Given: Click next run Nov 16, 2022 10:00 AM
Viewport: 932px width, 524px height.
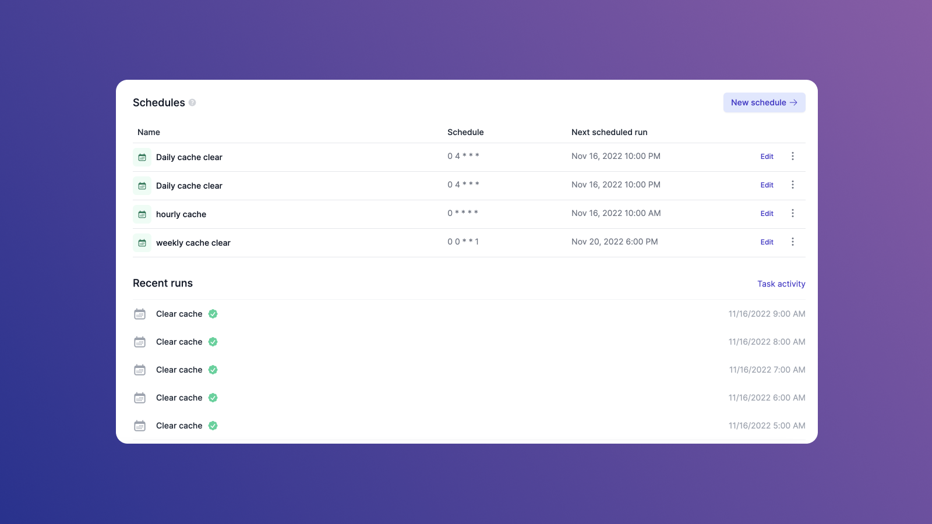Looking at the screenshot, I should pyautogui.click(x=616, y=213).
